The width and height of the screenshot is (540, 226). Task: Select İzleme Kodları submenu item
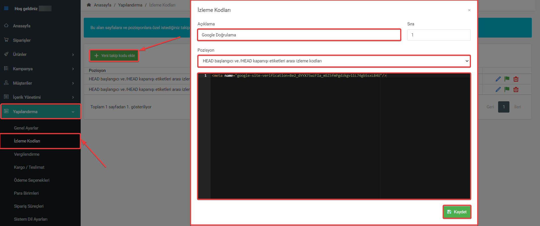pos(27,141)
